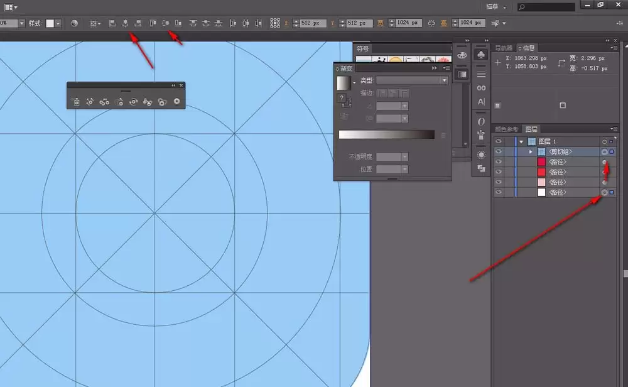Open the 类型 gradient type dropdown

(x=412, y=80)
